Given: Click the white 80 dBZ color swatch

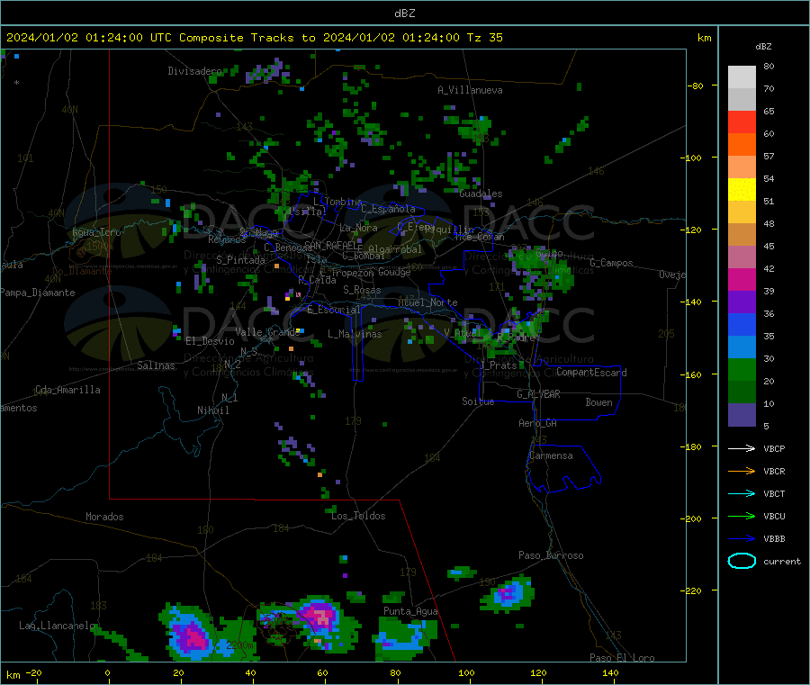Looking at the screenshot, I should 742,77.
